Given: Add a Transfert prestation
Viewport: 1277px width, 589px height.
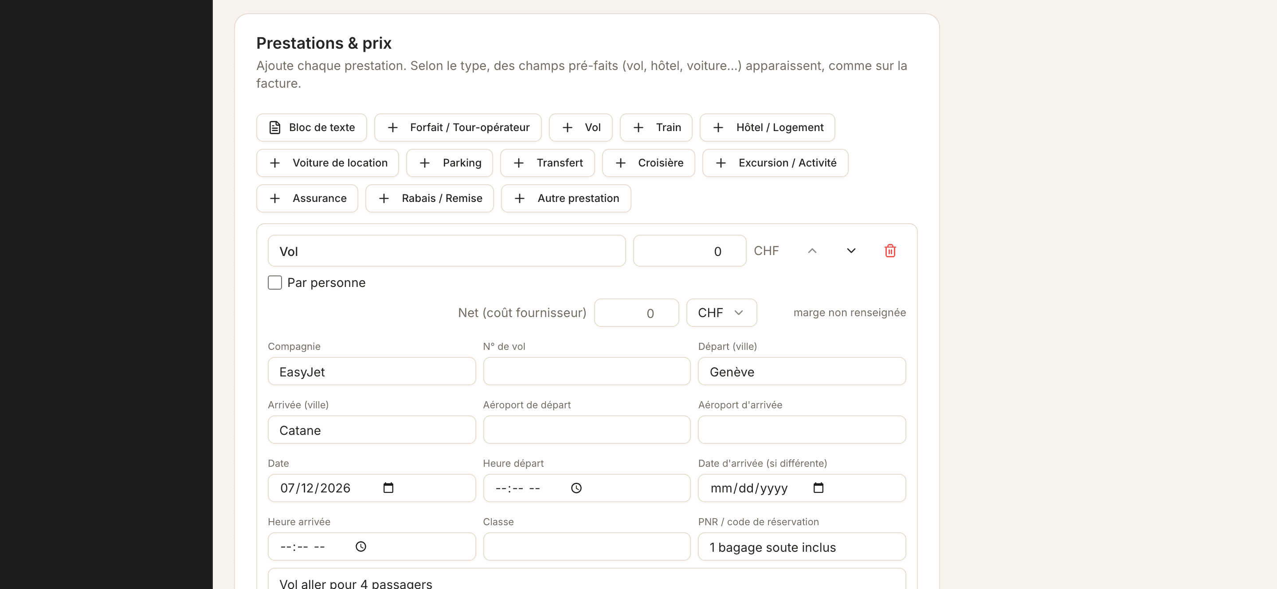Looking at the screenshot, I should (x=547, y=163).
